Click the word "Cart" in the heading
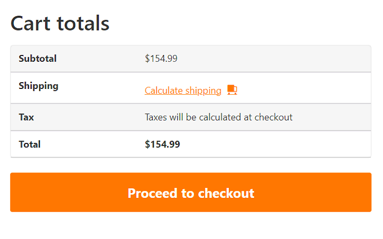Image resolution: width=383 pixels, height=239 pixels. click(x=32, y=23)
